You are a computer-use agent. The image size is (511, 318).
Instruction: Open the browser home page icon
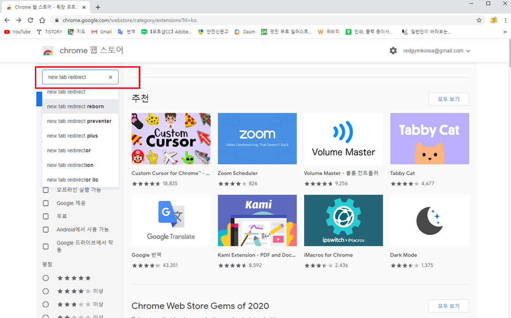point(42,20)
